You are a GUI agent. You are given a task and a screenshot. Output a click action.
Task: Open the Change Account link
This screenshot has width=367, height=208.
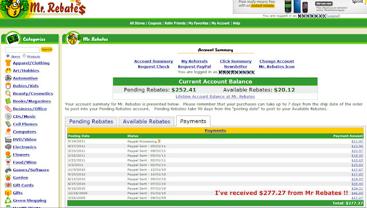[x=276, y=61]
